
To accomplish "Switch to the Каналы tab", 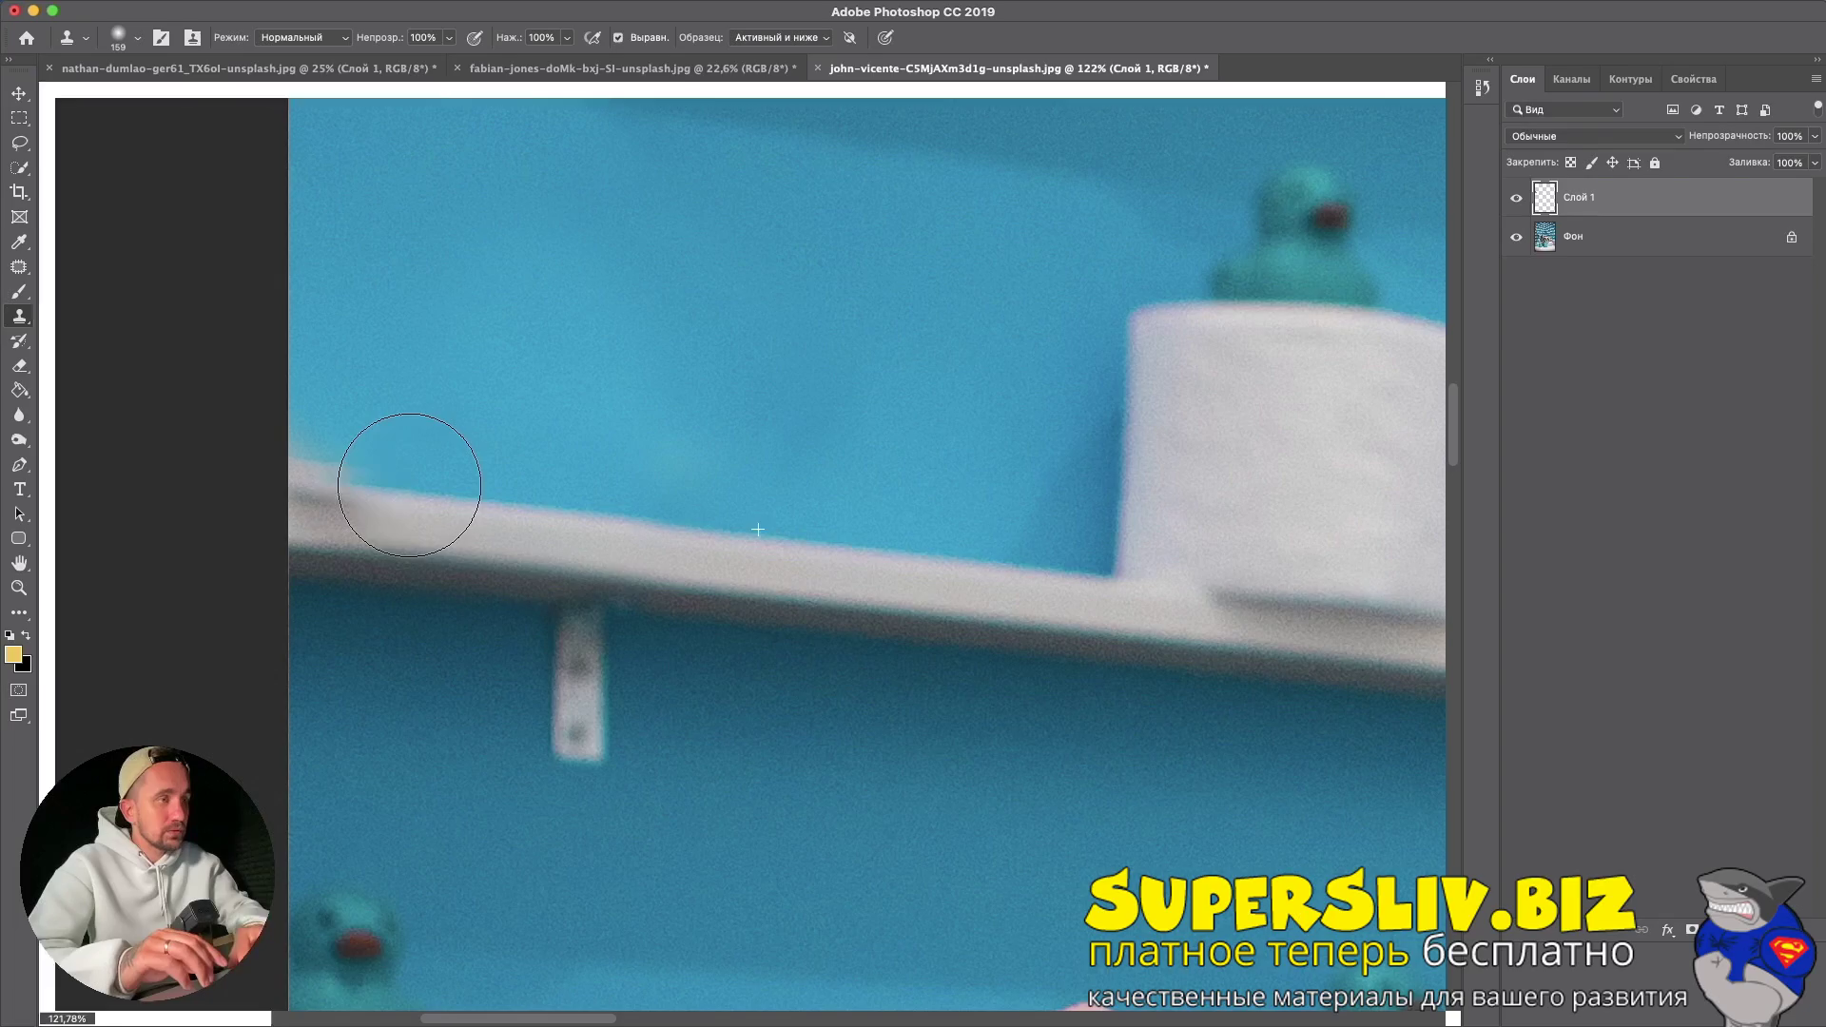I will pos(1570,79).
